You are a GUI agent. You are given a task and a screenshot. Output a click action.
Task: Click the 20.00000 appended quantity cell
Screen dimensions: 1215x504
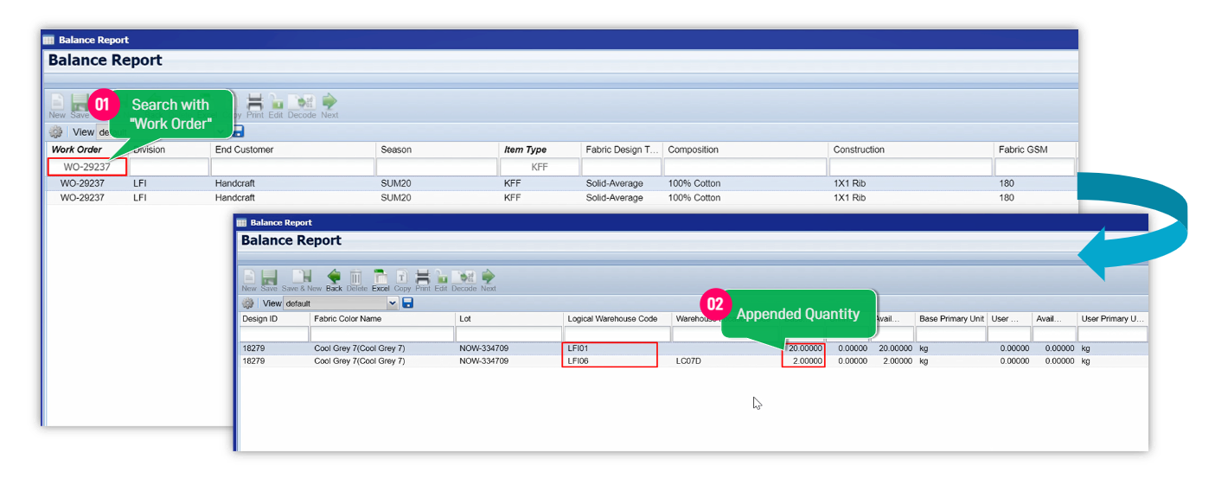coord(804,348)
